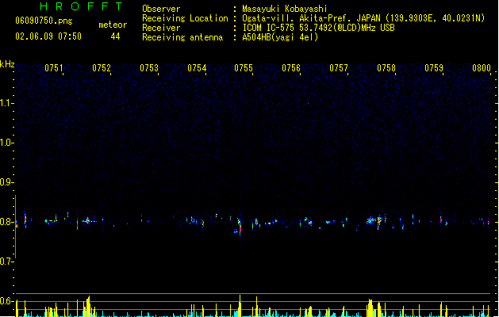Click the tallest yellow power bar at 0755
Viewport: 499px width, 317px height.
tap(240, 306)
